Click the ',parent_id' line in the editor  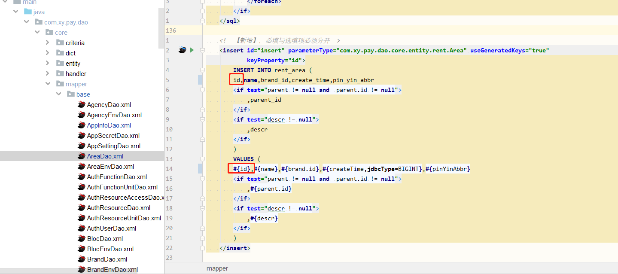pyautogui.click(x=264, y=100)
